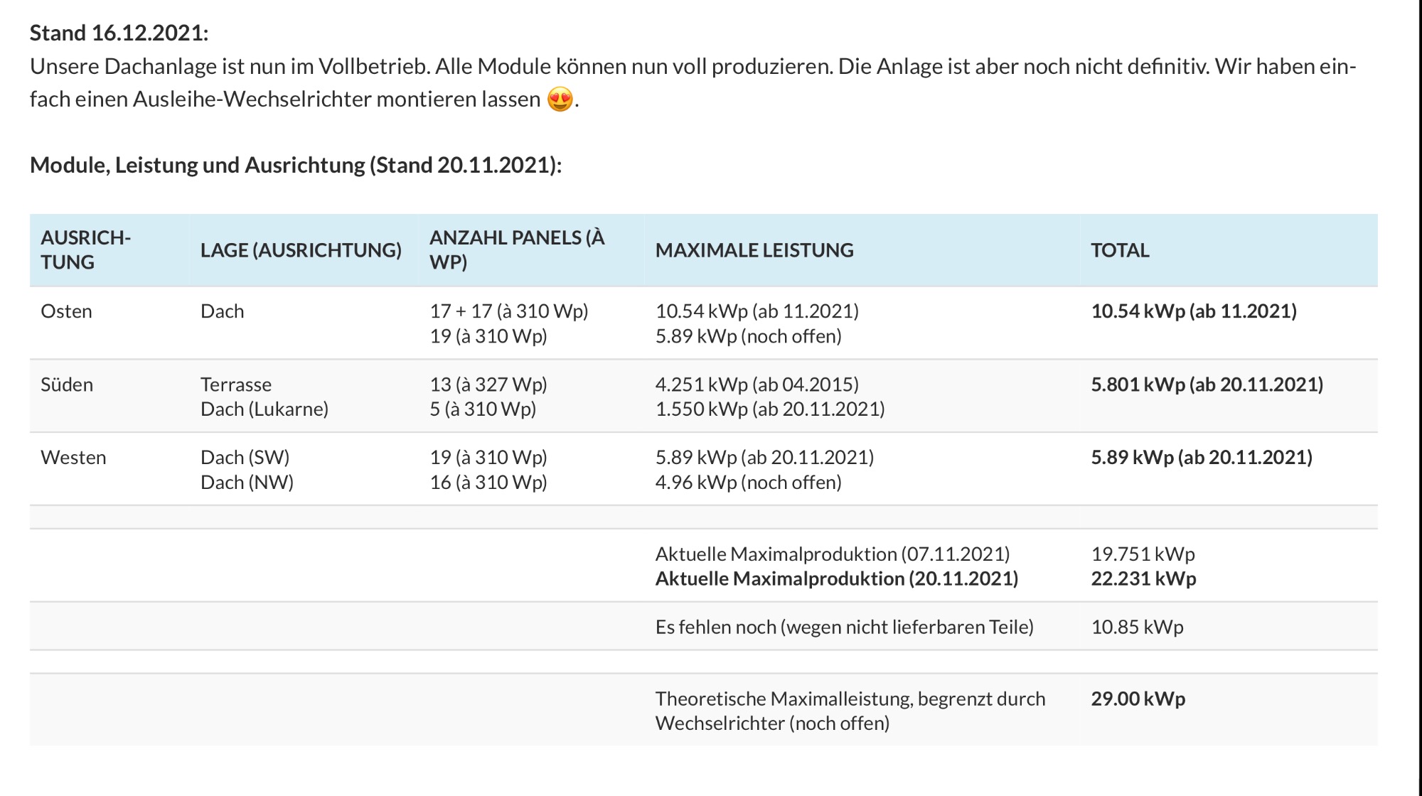The width and height of the screenshot is (1422, 796).
Task: Click 'Es fehlen noch (wegen nicht lieferbaren Teile)'
Action: pyautogui.click(x=844, y=627)
